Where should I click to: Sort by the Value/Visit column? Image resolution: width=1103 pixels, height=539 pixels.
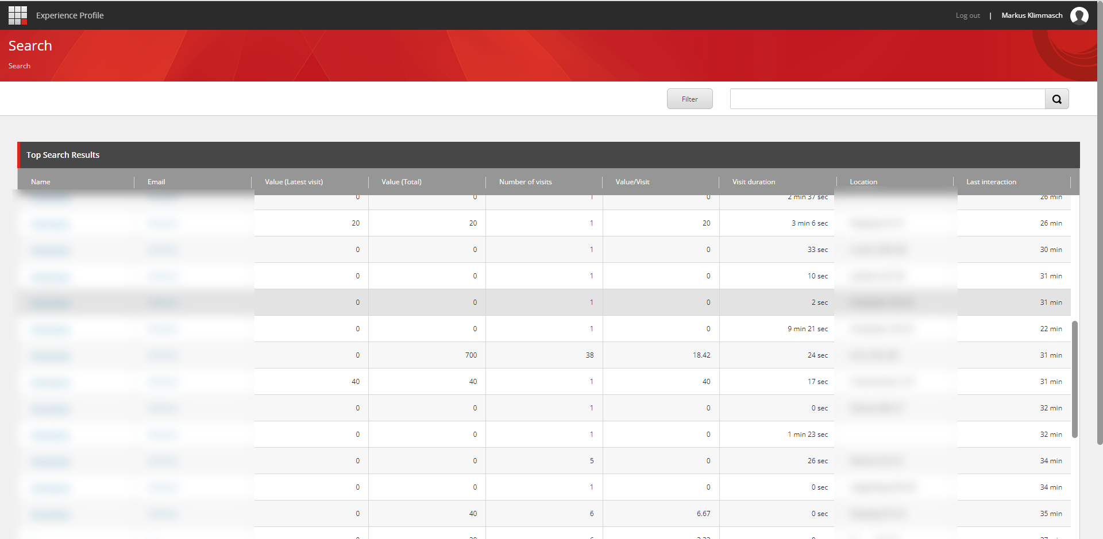(632, 181)
